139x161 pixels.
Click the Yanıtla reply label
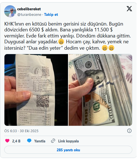point(40,141)
